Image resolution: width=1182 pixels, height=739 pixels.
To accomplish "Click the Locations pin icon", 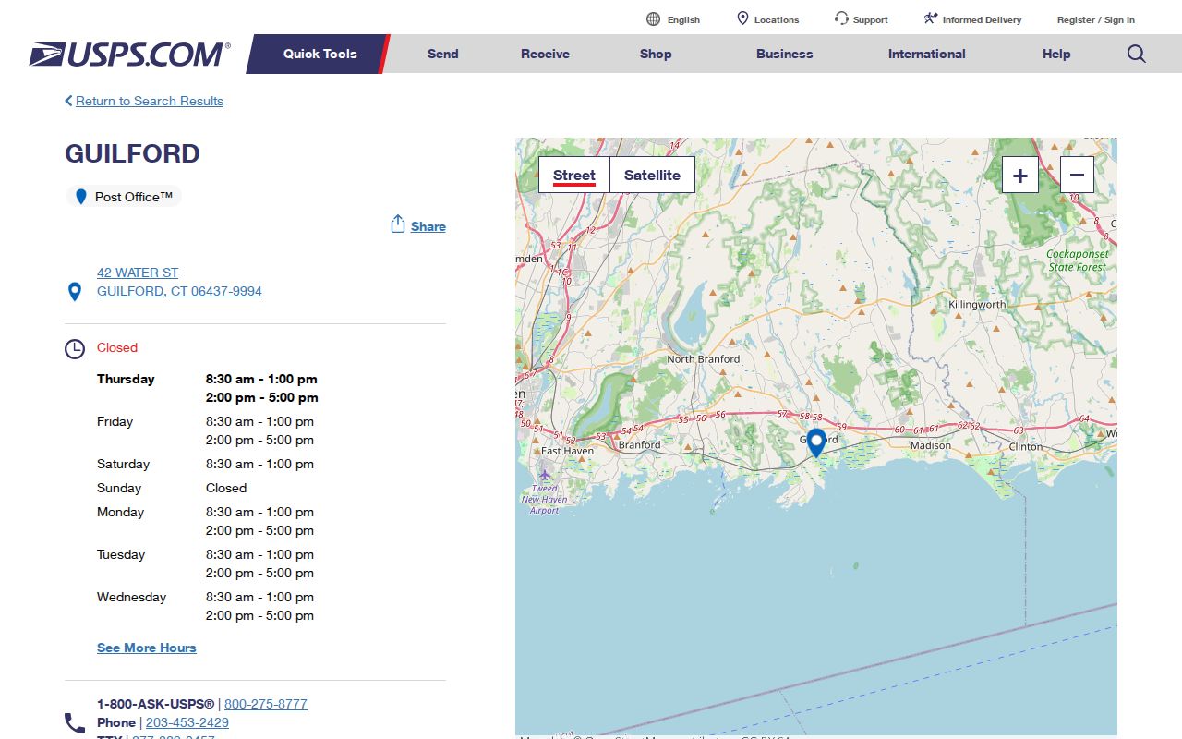I will click(x=742, y=18).
